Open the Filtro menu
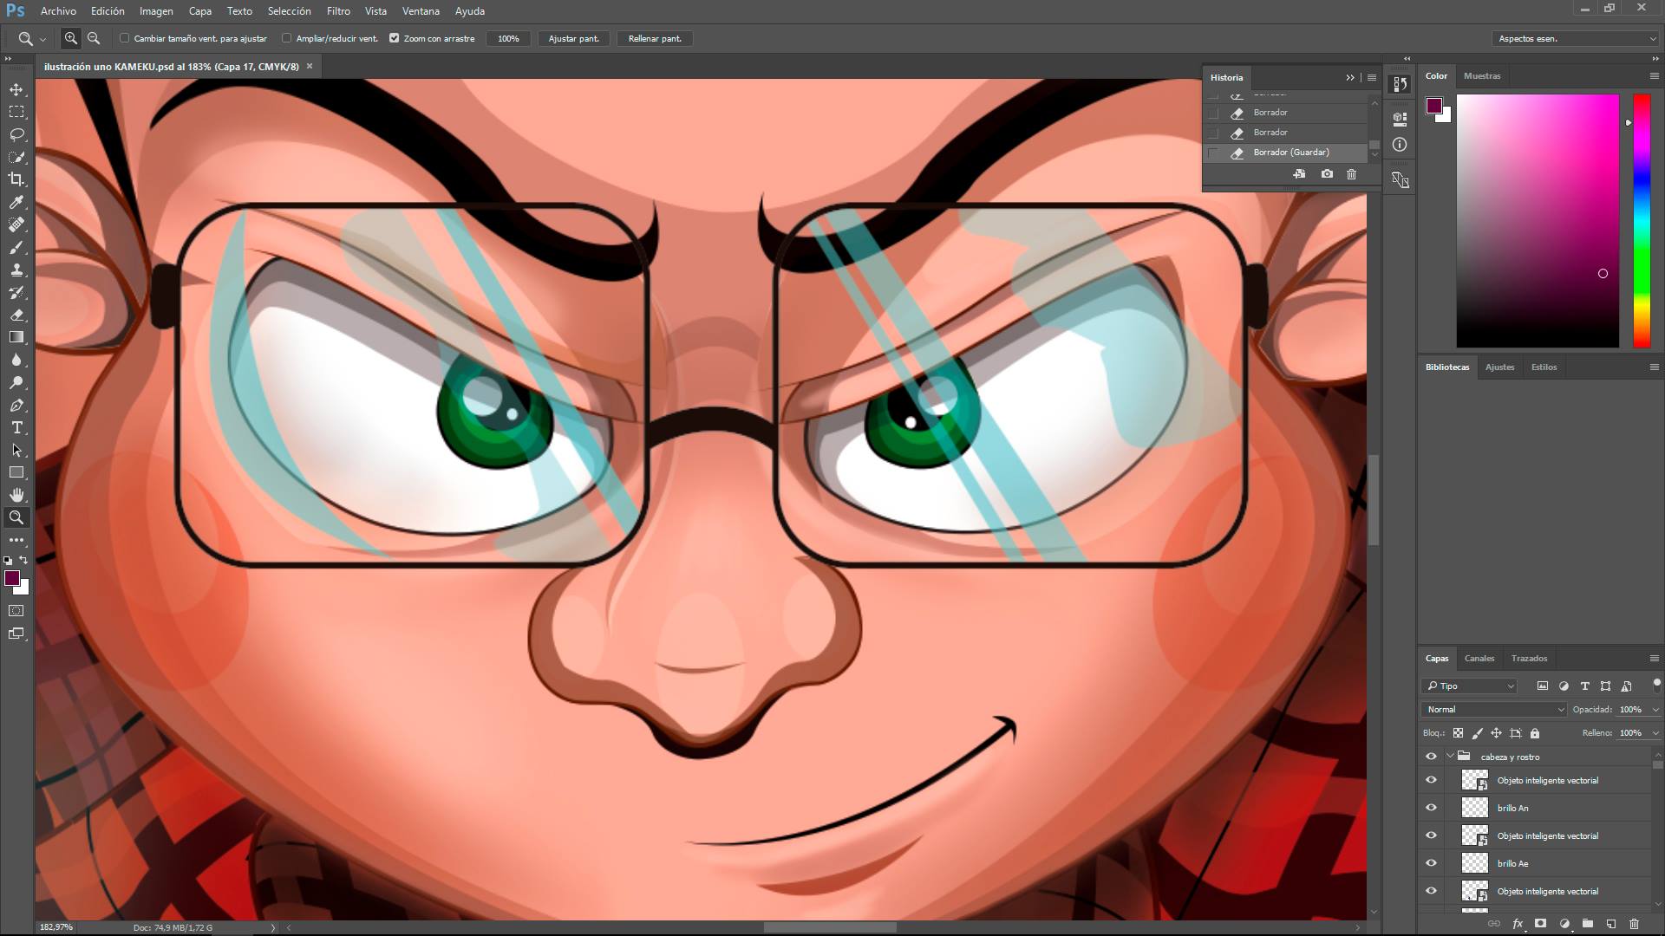Image resolution: width=1665 pixels, height=936 pixels. point(338,11)
